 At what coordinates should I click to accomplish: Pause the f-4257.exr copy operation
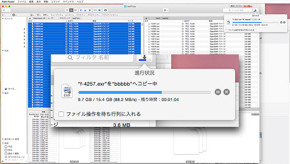218,92
